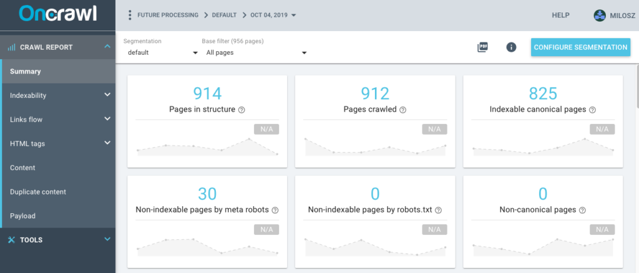The width and height of the screenshot is (639, 273).
Task: Open Content in the sidebar
Action: [x=58, y=168]
